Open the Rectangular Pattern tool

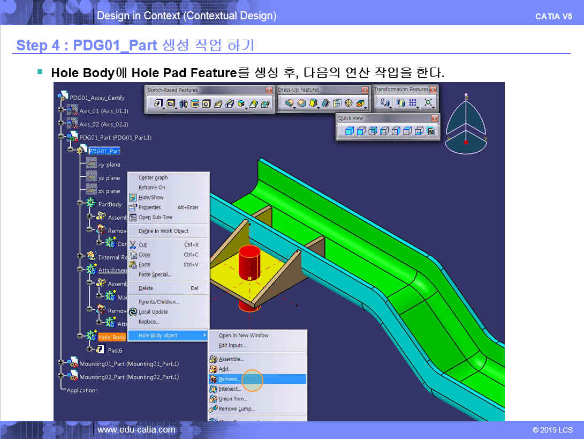tap(413, 103)
